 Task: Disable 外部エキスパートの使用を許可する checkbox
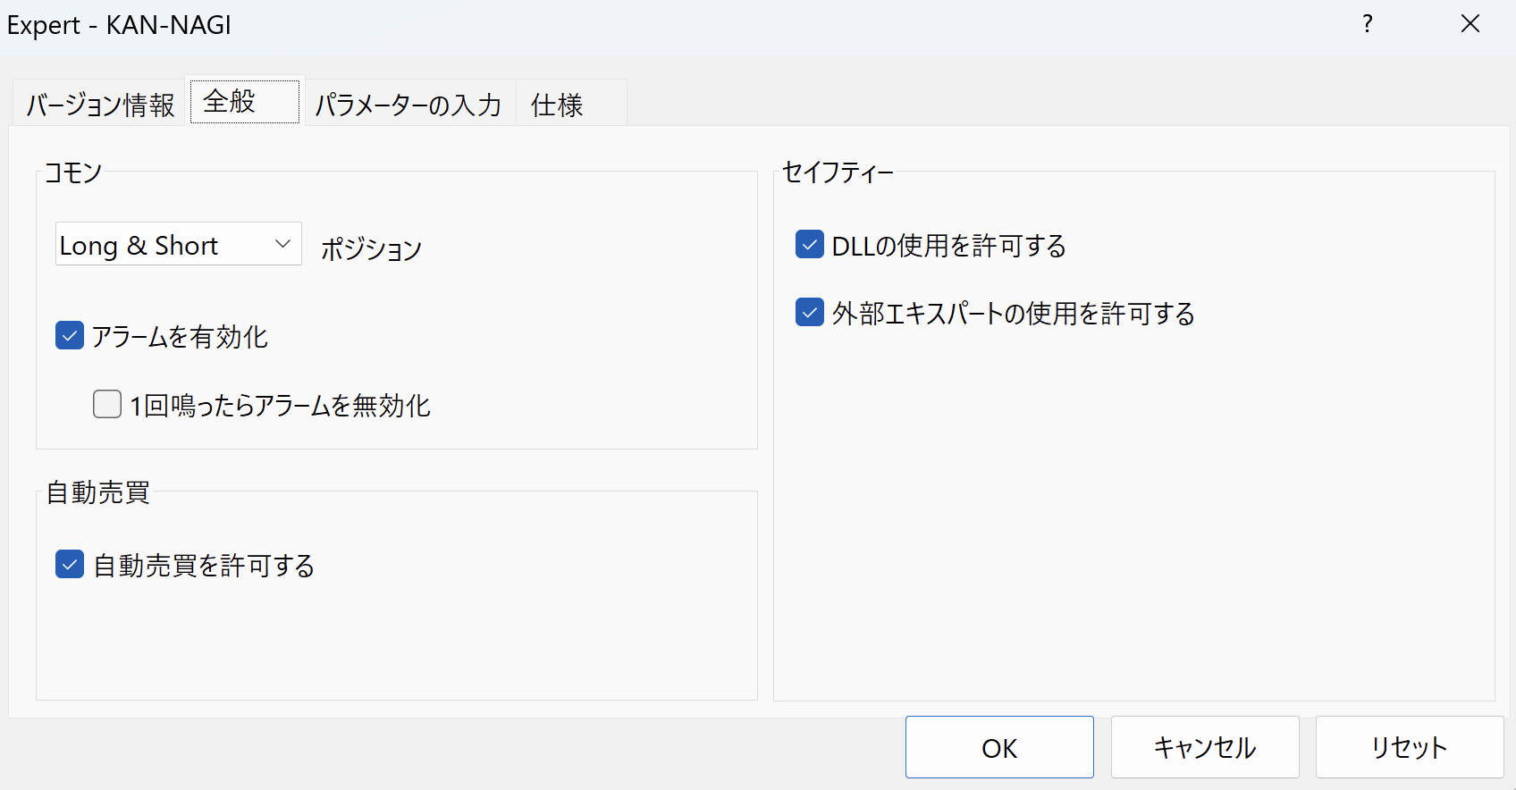point(810,313)
